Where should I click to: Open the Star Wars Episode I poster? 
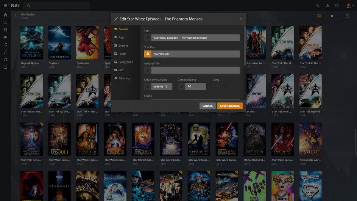59,140
